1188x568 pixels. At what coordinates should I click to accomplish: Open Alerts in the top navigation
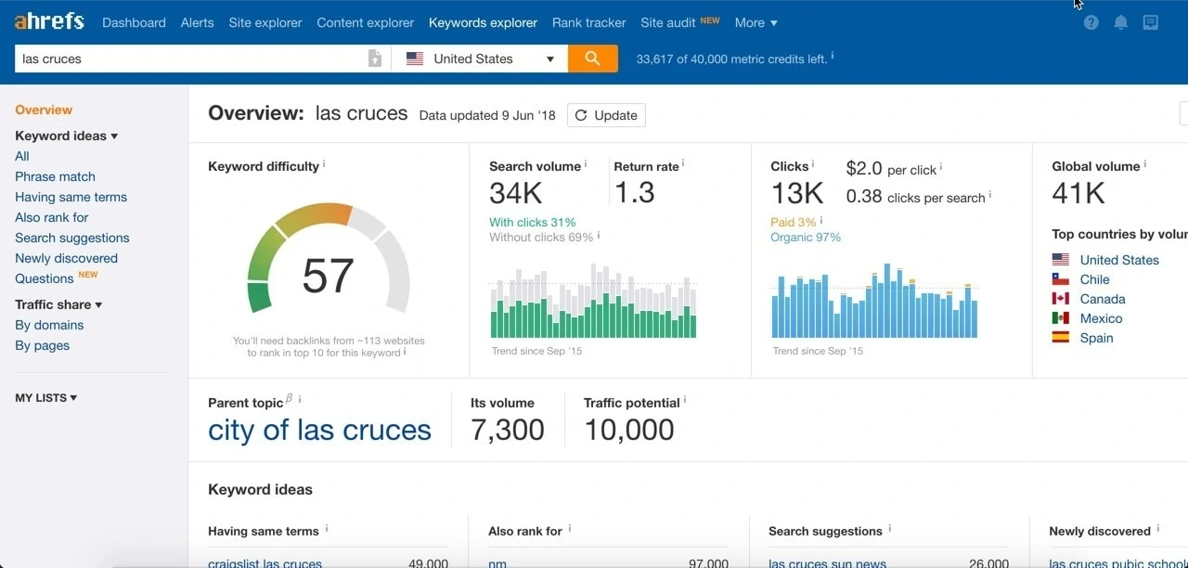pyautogui.click(x=197, y=22)
